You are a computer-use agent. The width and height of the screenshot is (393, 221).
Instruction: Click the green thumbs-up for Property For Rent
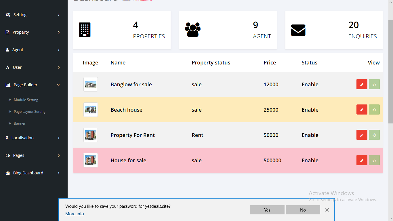[374, 135]
